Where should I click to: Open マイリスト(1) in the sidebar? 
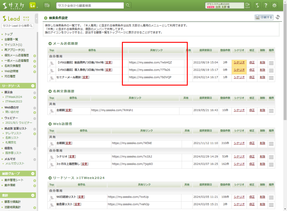point(13,45)
